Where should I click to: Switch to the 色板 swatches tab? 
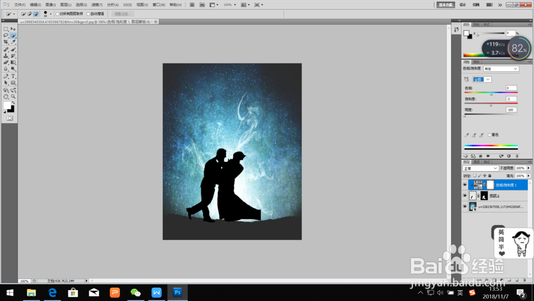pyautogui.click(x=476, y=25)
